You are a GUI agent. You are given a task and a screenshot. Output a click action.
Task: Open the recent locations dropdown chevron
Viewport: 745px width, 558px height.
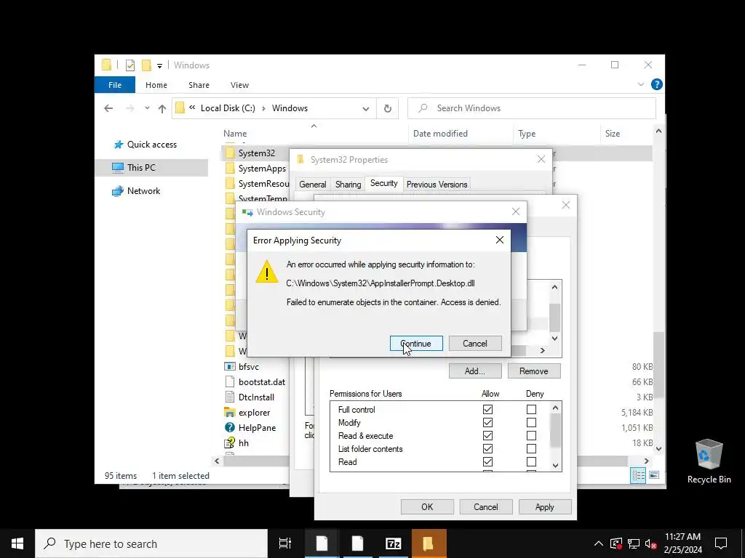point(147,108)
